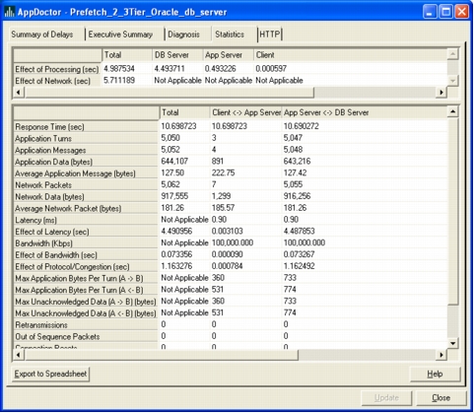Open Help for this dialog
Viewport: 475px width, 413px height.
tap(435, 374)
